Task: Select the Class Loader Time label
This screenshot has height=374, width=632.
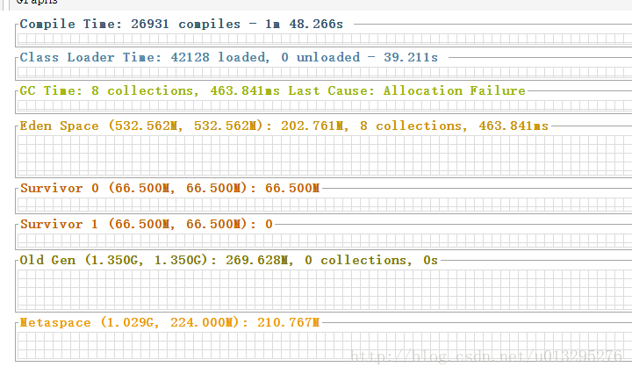Action: (228, 57)
